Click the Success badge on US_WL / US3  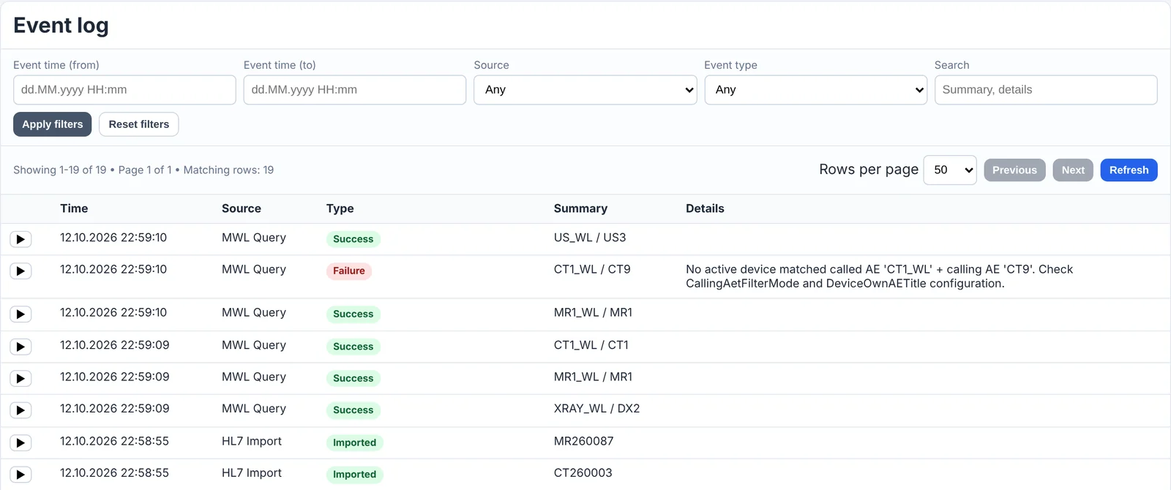353,239
